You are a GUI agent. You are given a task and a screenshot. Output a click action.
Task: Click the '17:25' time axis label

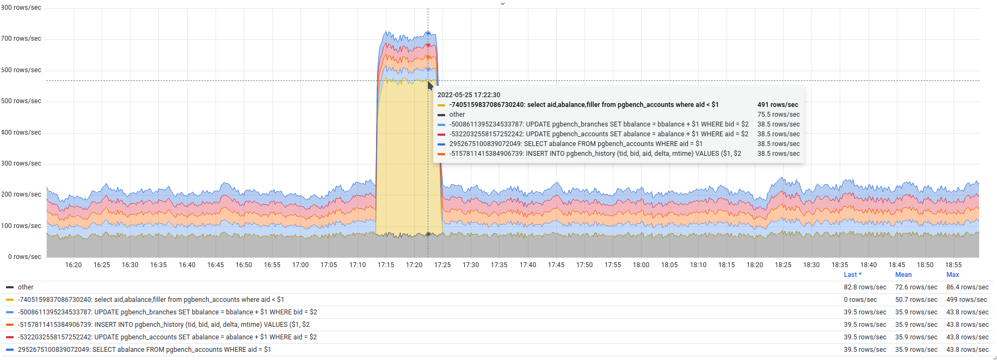tap(442, 265)
